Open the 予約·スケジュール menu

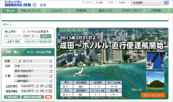click(31, 11)
